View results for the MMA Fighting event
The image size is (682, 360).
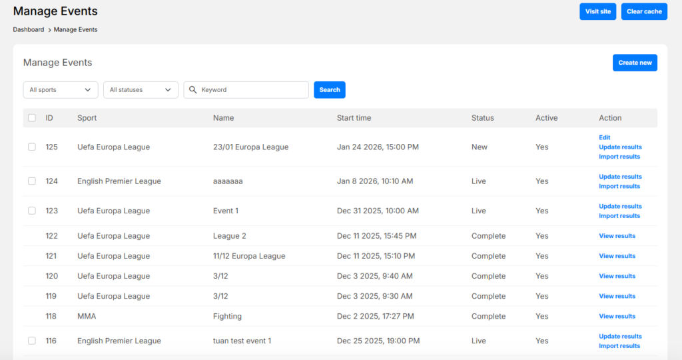pos(617,316)
